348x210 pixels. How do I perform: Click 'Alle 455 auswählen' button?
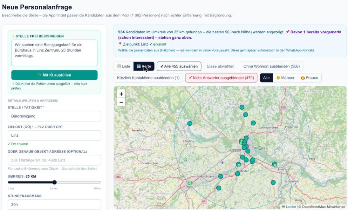179,66
